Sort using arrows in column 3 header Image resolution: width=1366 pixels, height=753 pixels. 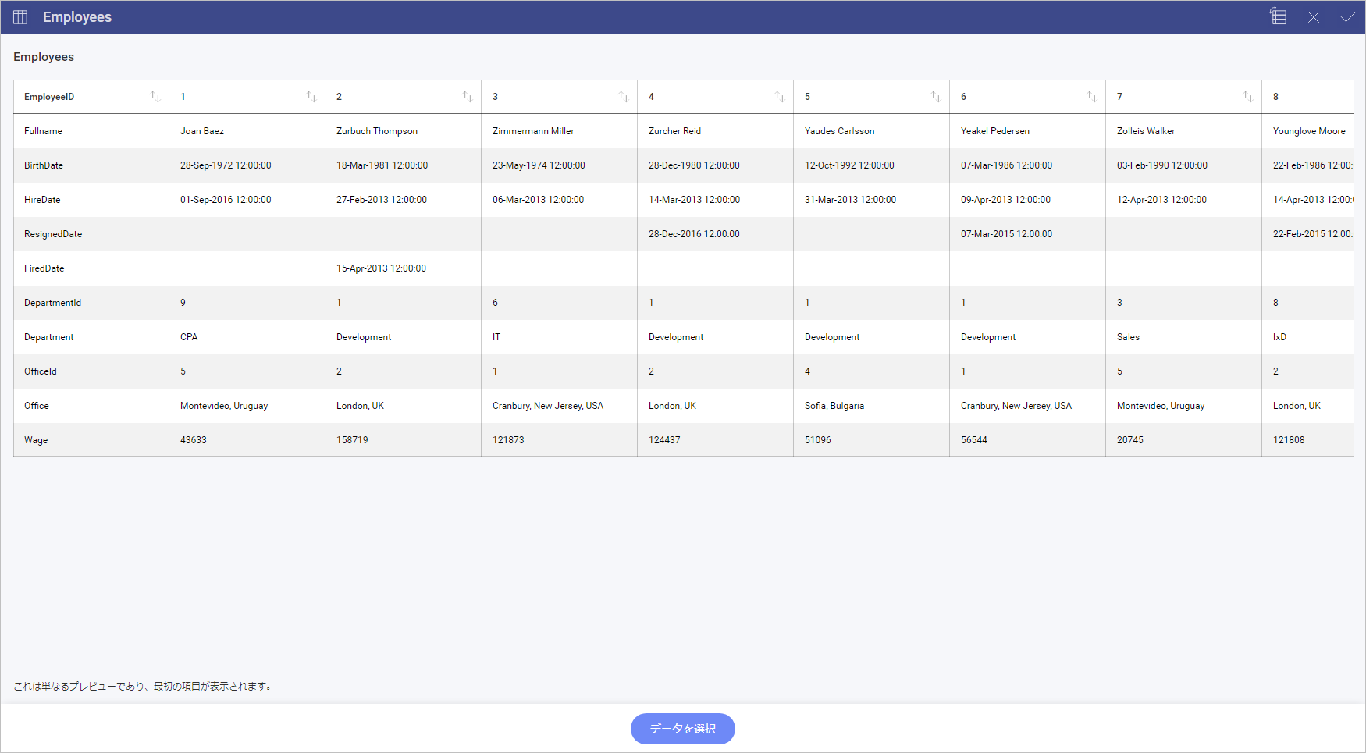click(624, 97)
